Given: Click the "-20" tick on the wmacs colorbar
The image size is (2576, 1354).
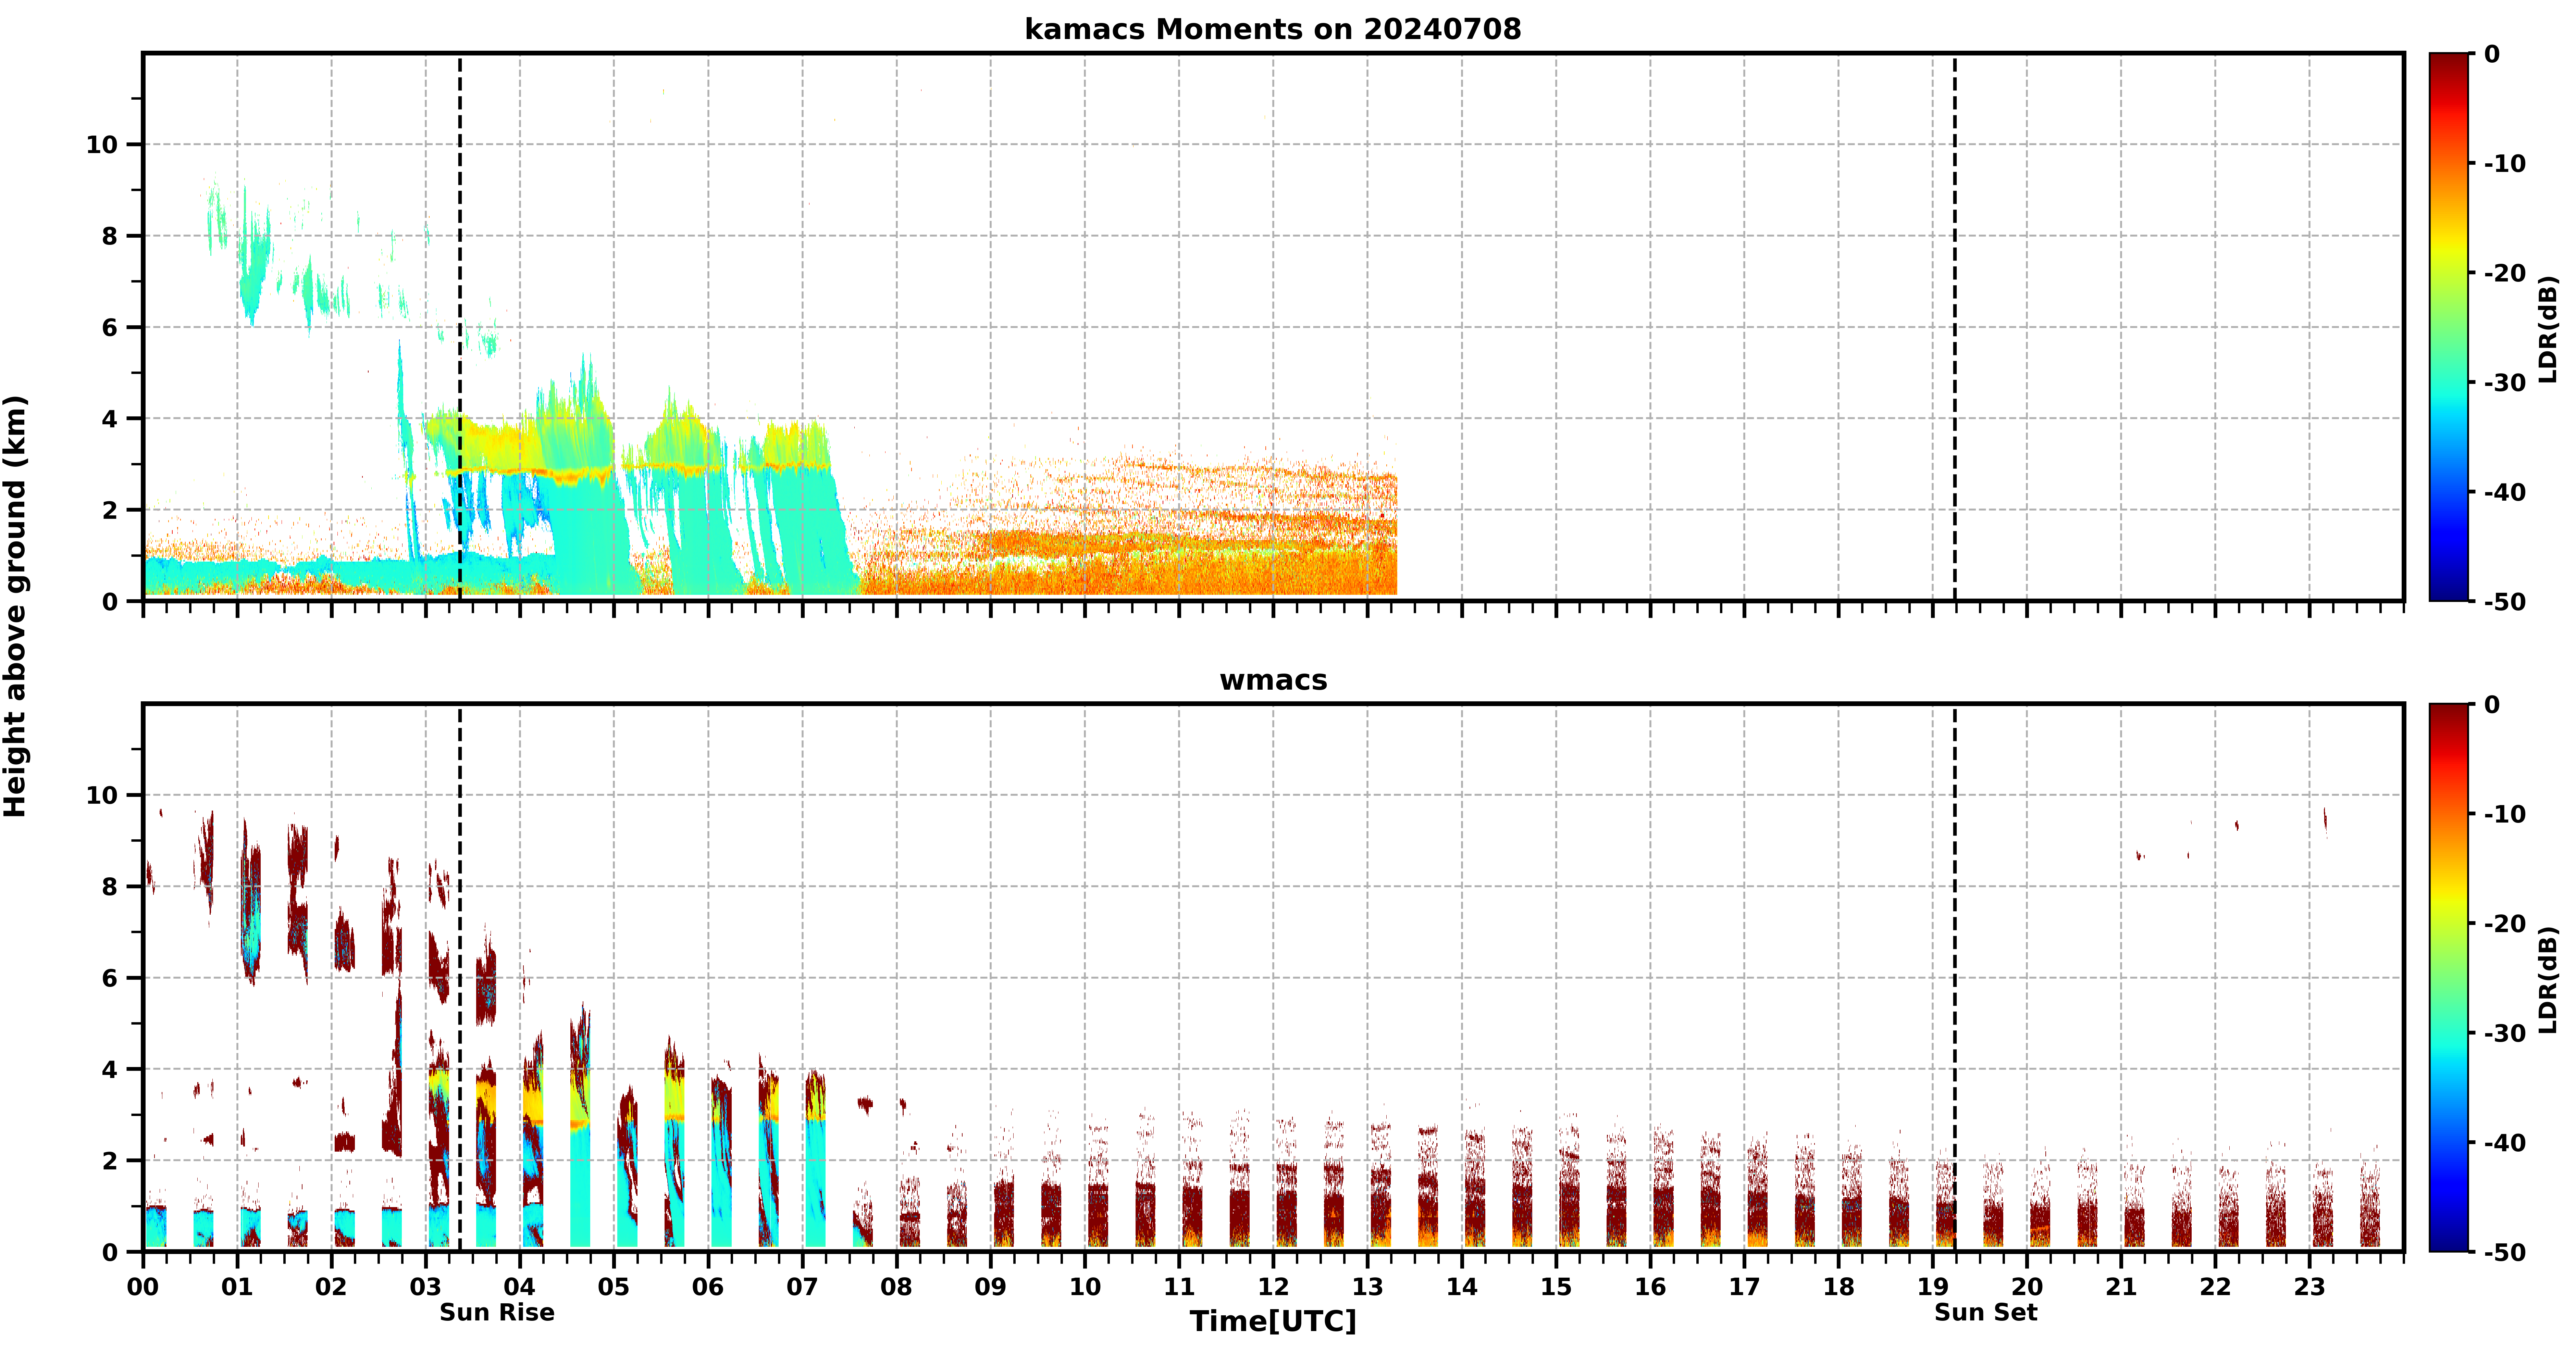Looking at the screenshot, I should point(2505,923).
